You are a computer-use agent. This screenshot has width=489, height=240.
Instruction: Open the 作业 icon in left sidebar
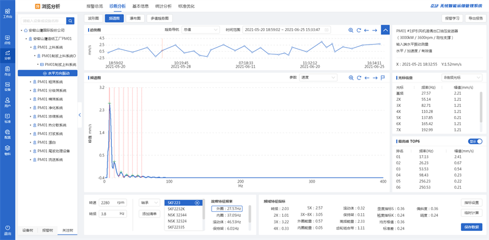pyautogui.click(x=7, y=71)
